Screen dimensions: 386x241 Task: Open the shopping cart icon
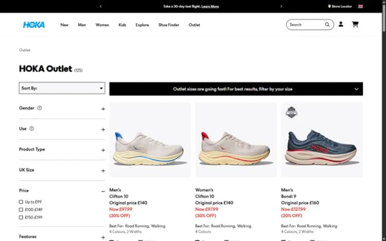point(355,24)
